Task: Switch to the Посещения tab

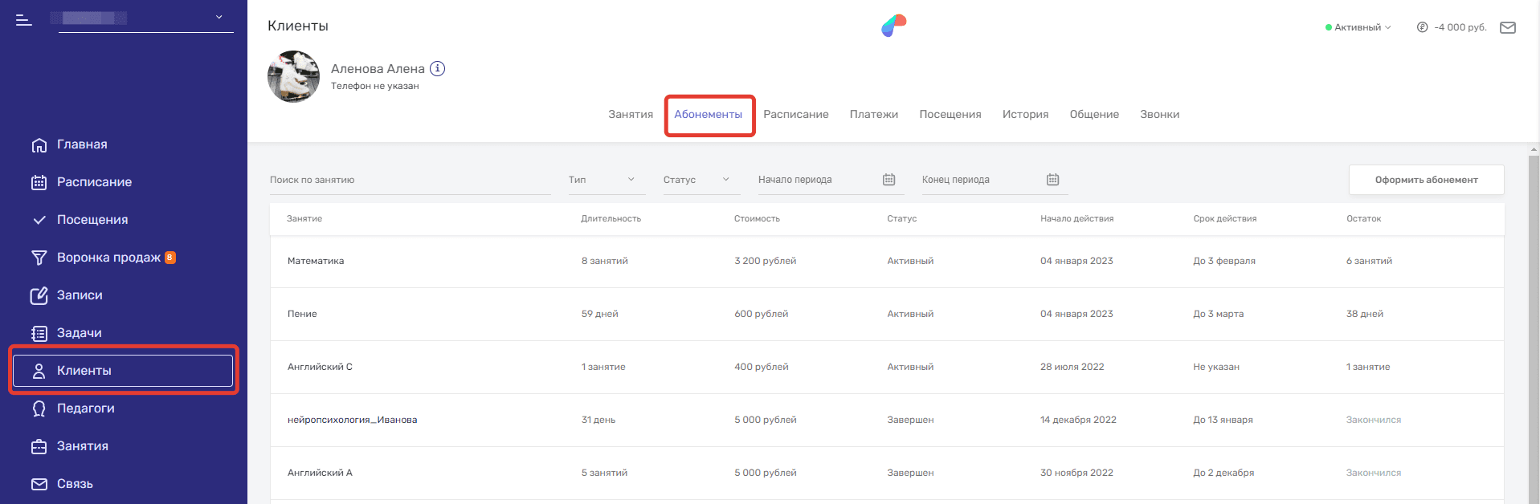Action: [950, 115]
